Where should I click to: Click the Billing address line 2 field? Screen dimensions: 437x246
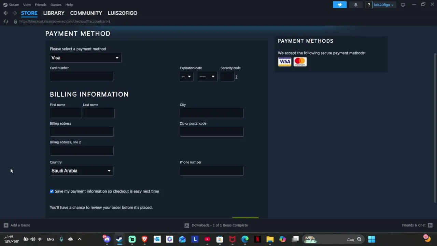pos(81,151)
